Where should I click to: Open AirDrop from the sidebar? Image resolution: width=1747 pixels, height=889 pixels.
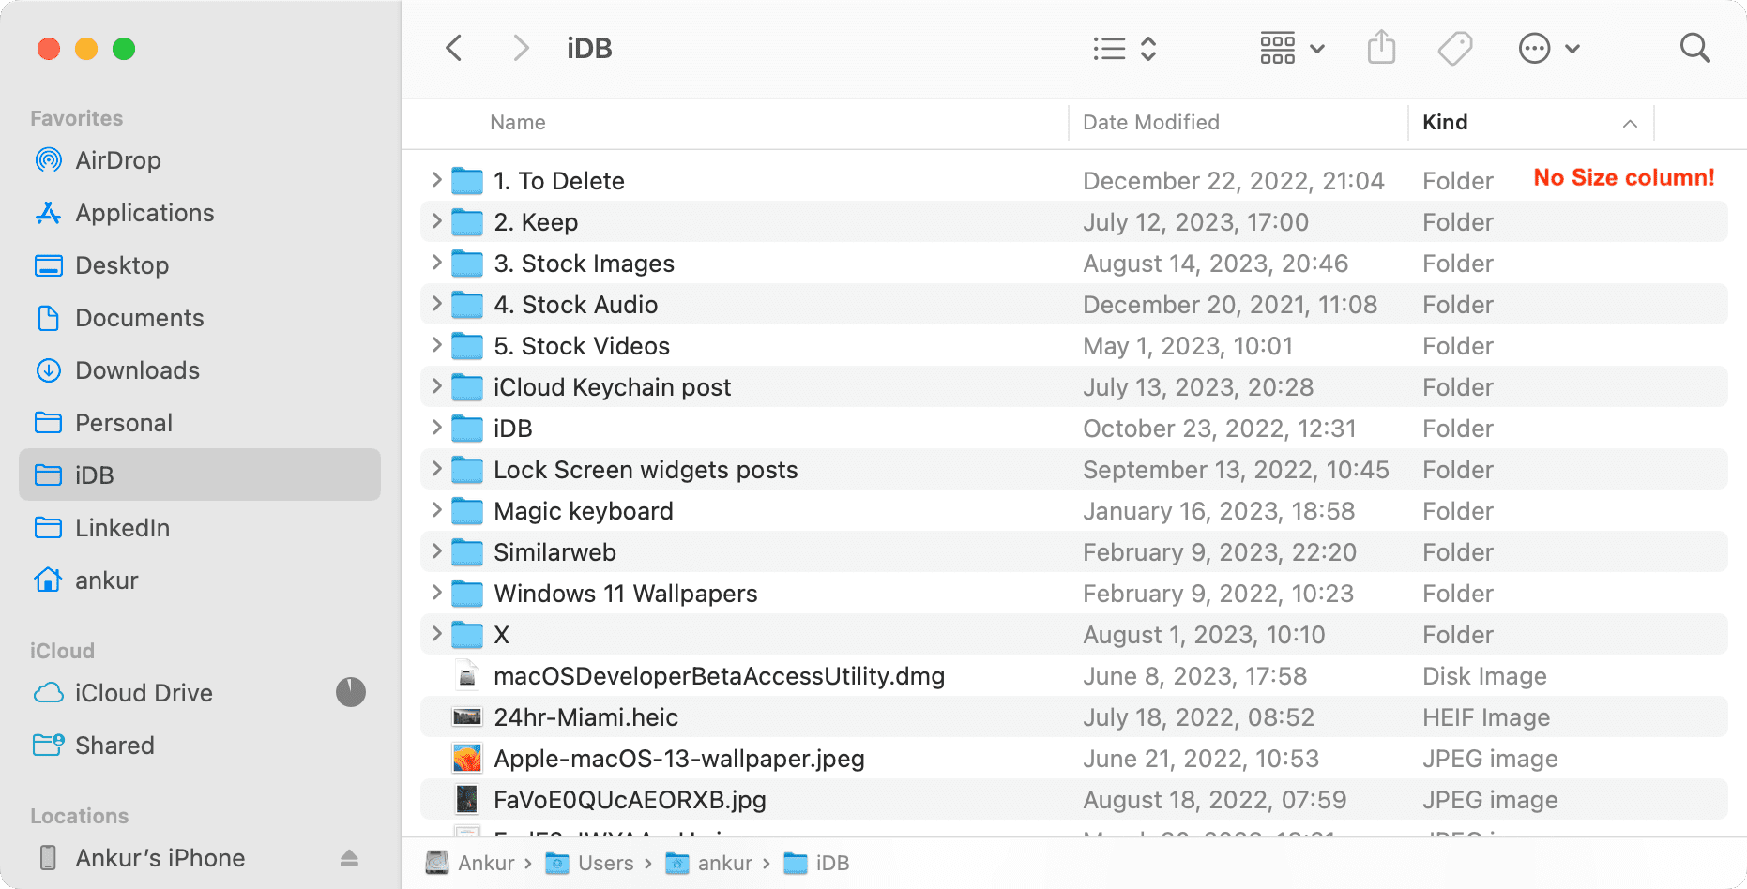coord(117,159)
